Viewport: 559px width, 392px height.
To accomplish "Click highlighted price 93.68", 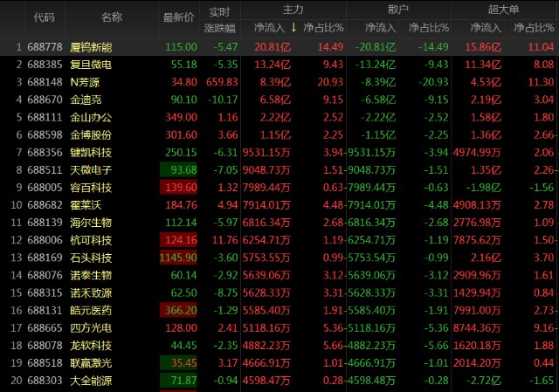I will 178,169.
